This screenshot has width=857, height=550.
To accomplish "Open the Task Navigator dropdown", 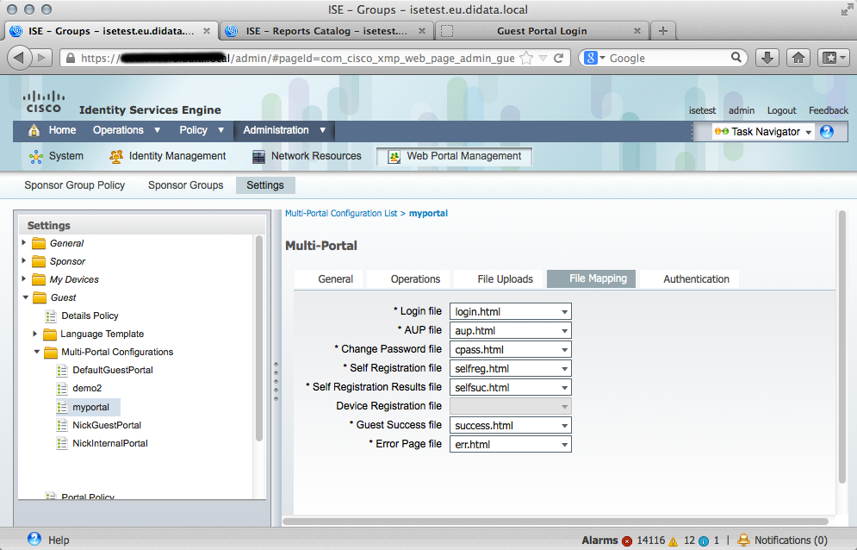I will [x=808, y=133].
